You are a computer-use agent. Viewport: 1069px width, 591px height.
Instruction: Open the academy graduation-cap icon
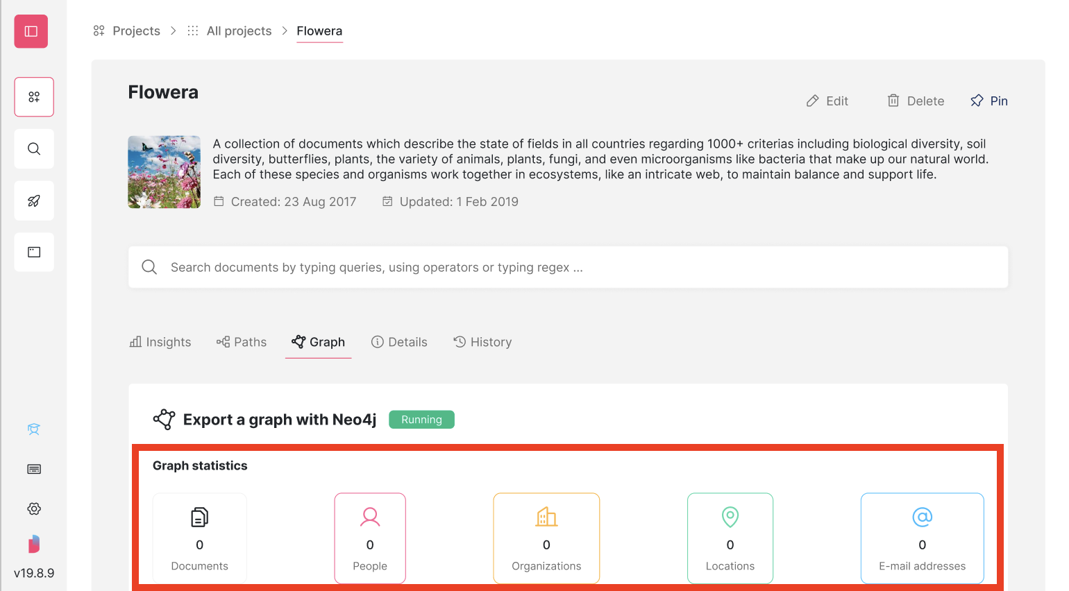coord(33,429)
